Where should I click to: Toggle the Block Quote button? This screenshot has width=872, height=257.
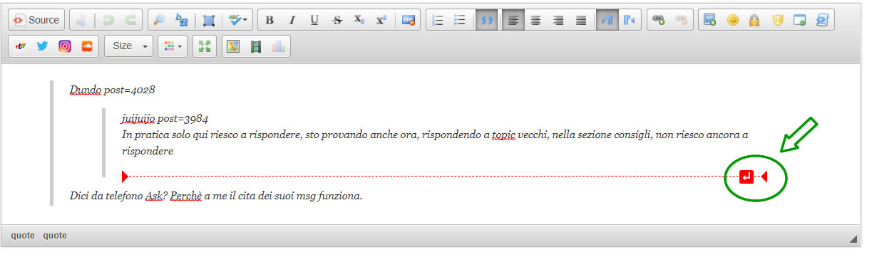pos(487,20)
